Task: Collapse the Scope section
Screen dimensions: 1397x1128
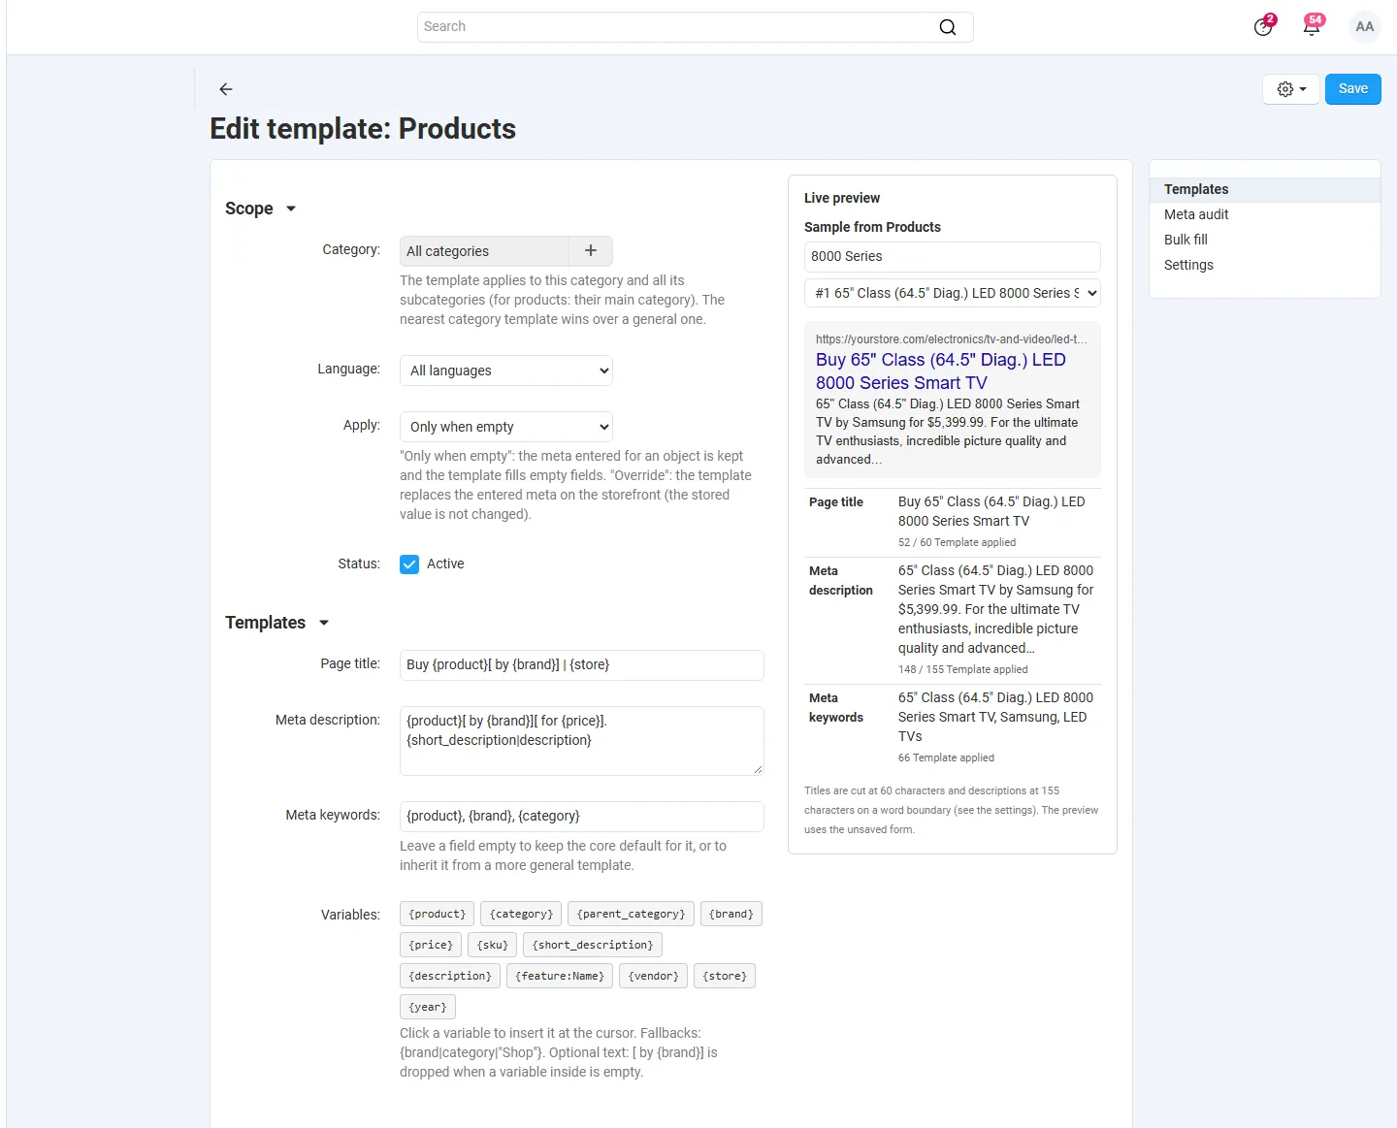Action: [x=261, y=209]
